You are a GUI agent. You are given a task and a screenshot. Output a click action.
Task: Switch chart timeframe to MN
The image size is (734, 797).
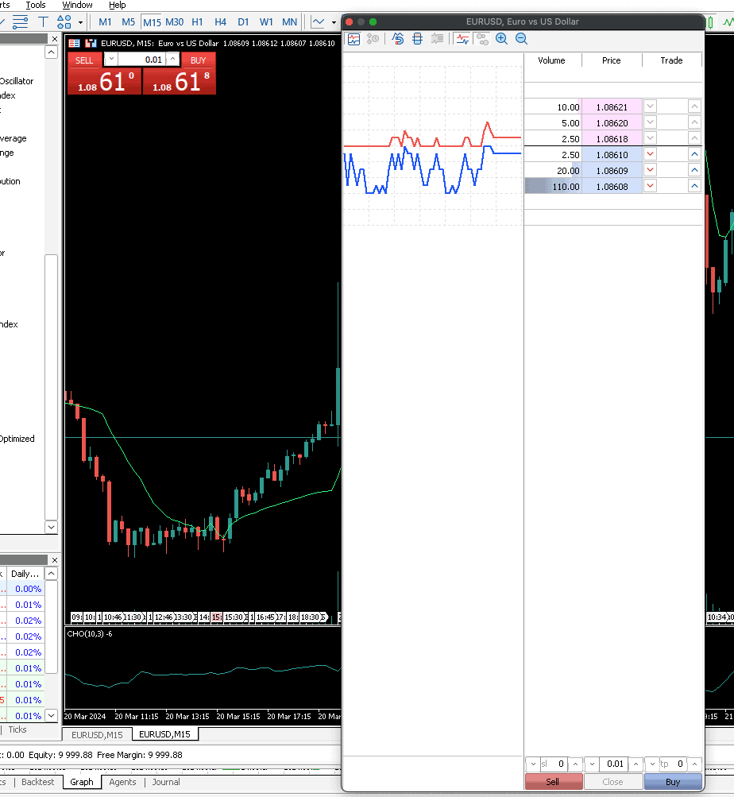289,22
